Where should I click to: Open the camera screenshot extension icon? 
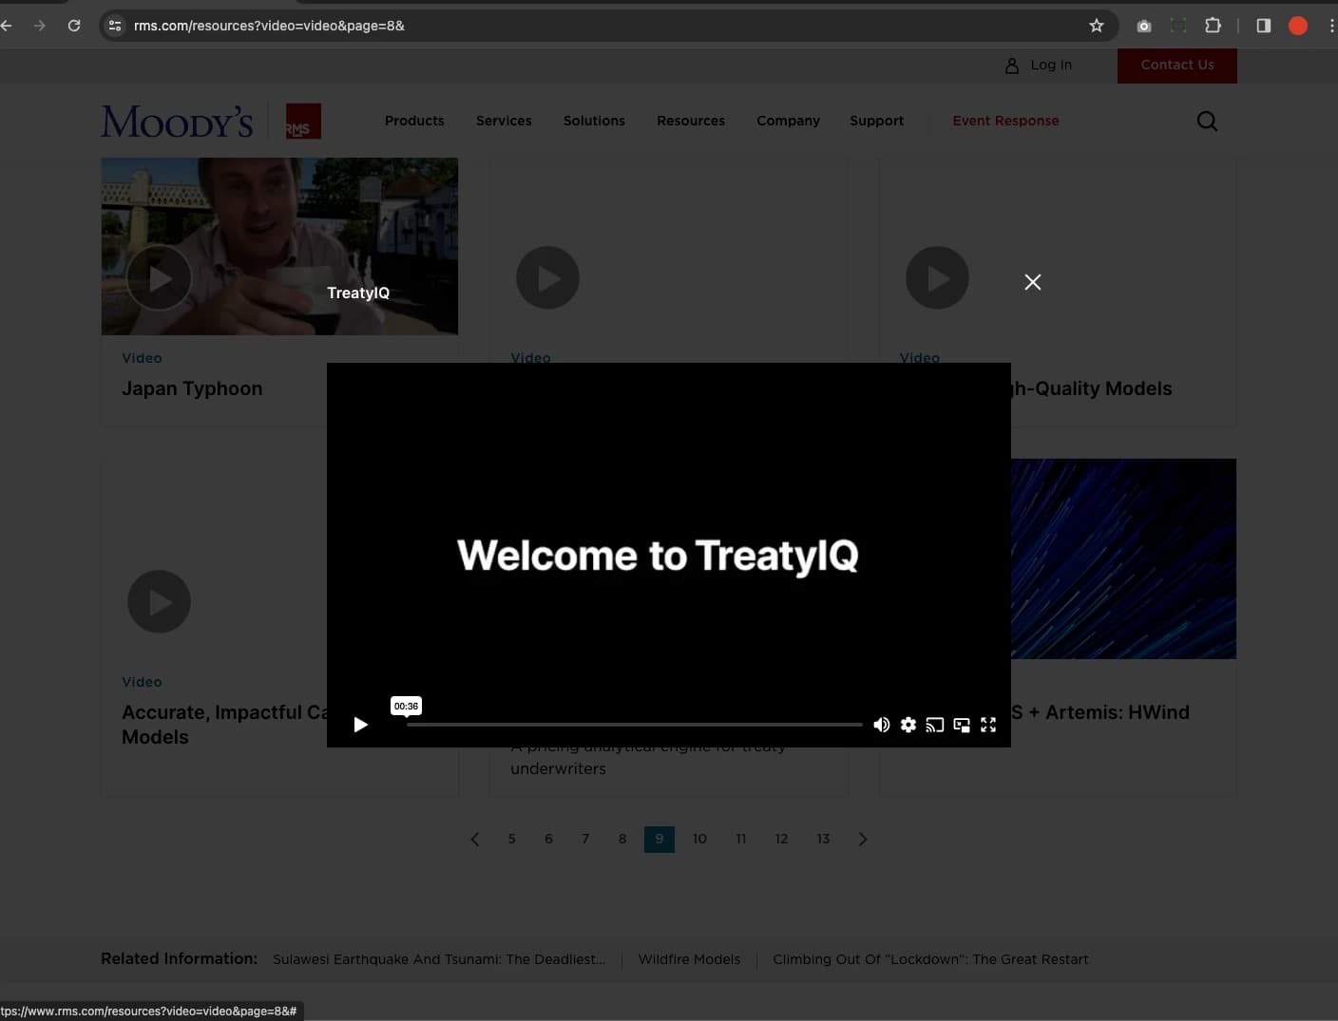[x=1144, y=26]
